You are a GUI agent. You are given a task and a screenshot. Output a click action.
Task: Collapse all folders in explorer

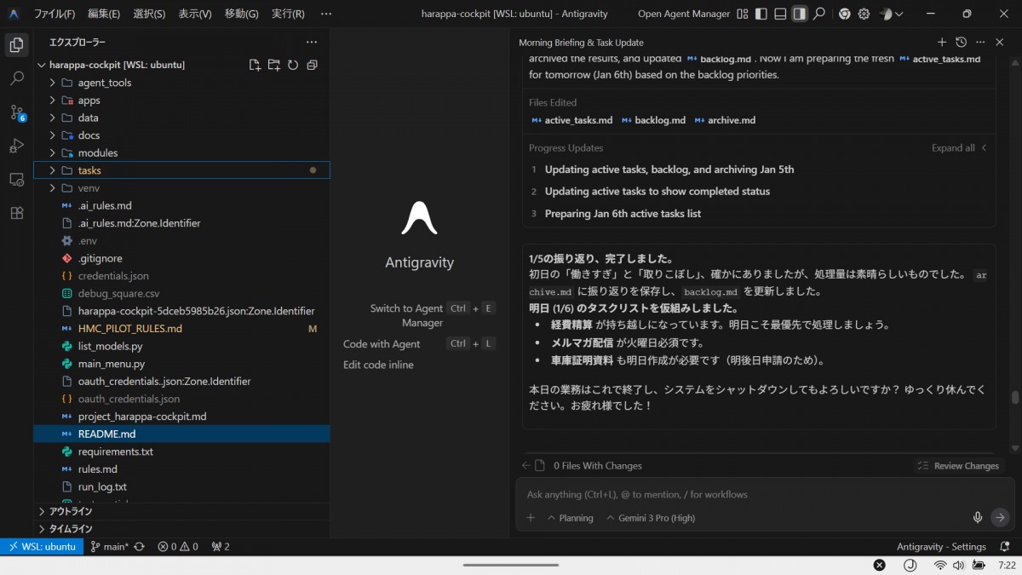pyautogui.click(x=312, y=65)
